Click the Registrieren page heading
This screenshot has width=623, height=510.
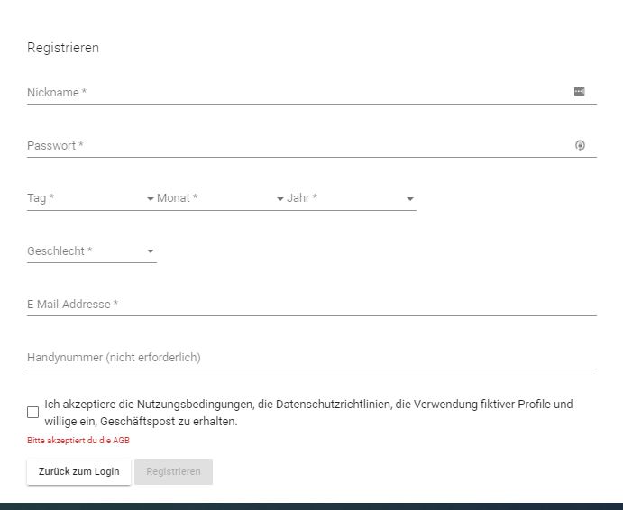(x=63, y=48)
